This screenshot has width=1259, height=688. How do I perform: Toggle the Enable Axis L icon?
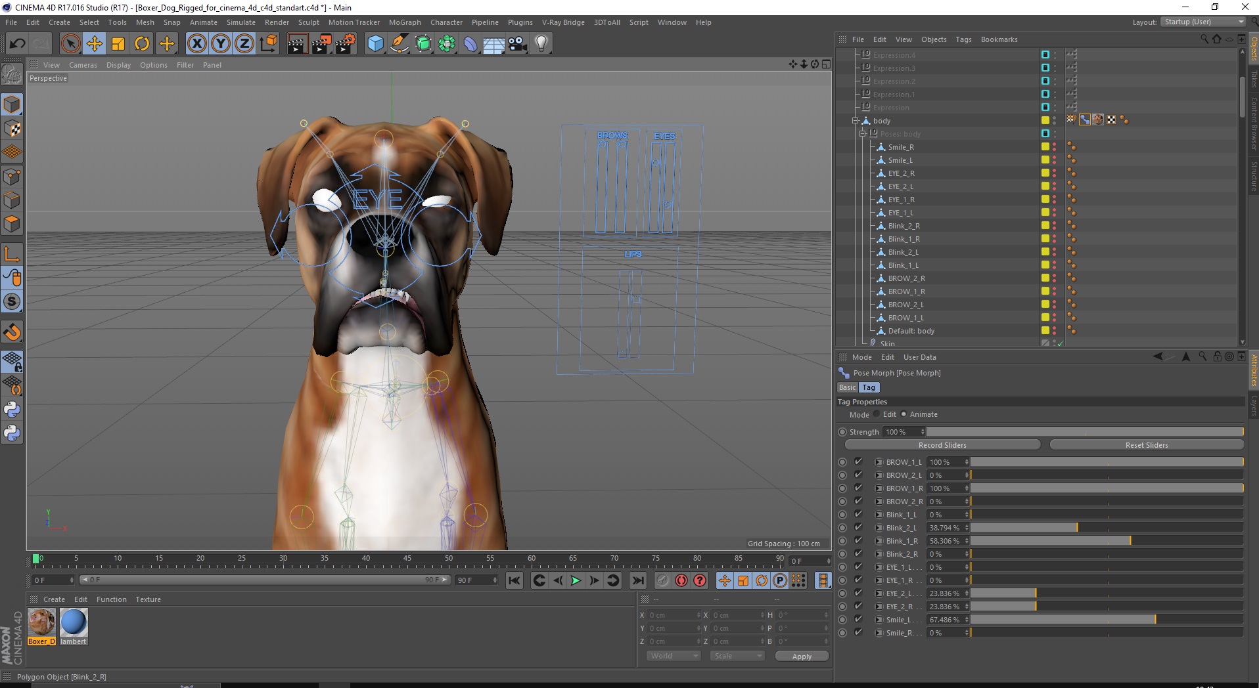[x=12, y=253]
